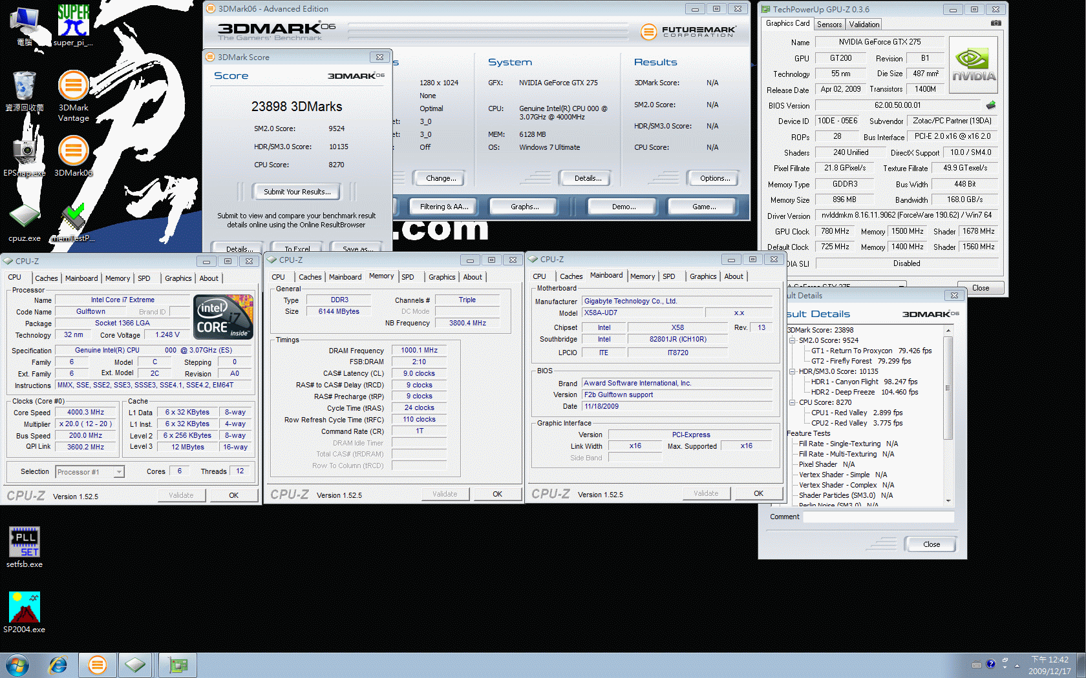Viewport: 1086px width, 678px height.
Task: Open Mainboard tab in left CPU-Z window
Action: tap(81, 278)
